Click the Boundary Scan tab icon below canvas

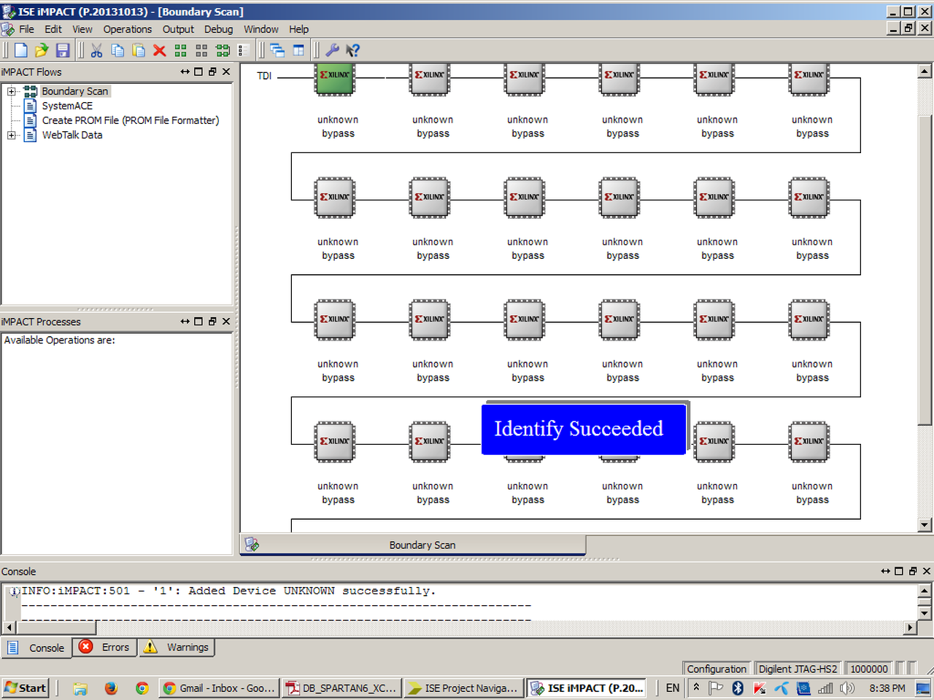pyautogui.click(x=252, y=545)
